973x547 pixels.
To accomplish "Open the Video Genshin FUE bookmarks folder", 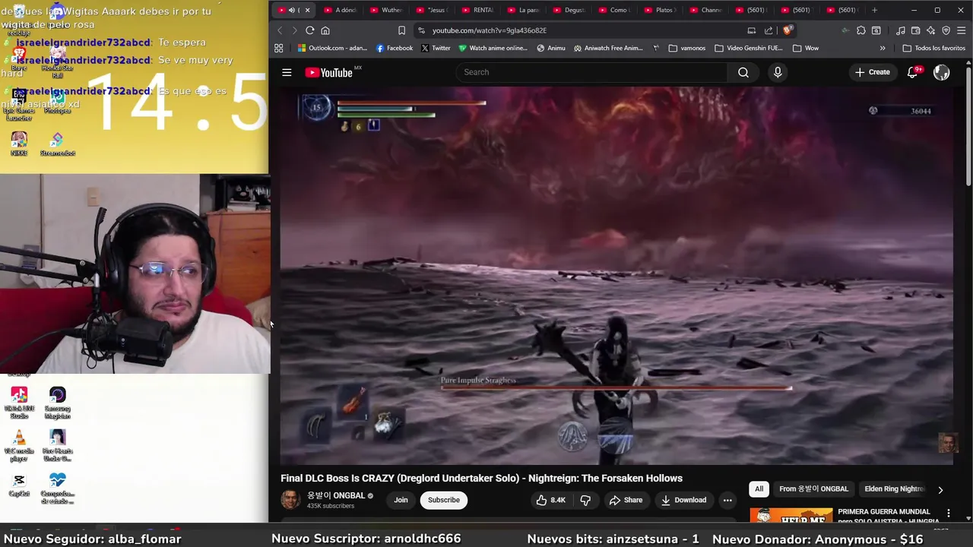I will [749, 48].
